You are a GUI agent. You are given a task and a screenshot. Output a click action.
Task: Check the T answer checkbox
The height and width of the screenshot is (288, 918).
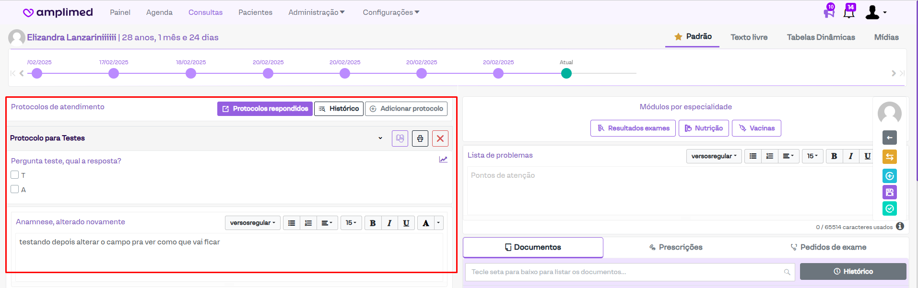pos(15,175)
